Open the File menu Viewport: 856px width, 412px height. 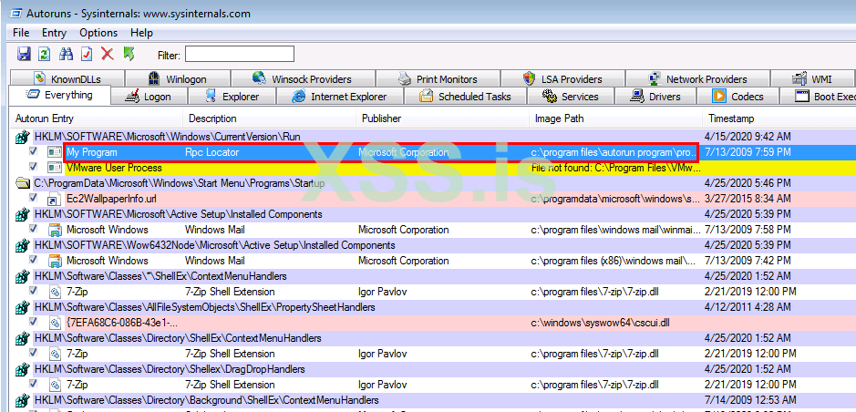tap(21, 33)
